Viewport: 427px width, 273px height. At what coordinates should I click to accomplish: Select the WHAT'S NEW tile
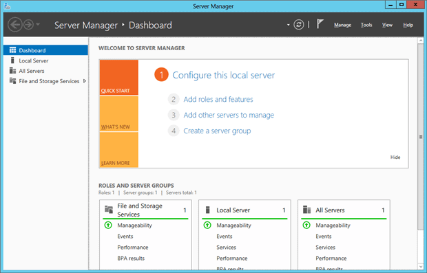pos(118,114)
